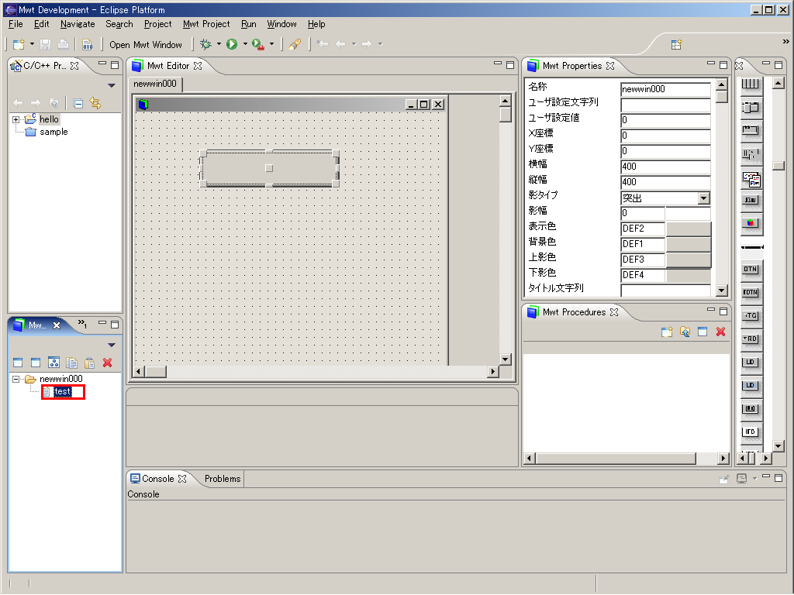Screen dimensions: 794x595
Task: Select the FOTN widget in palette
Action: [x=751, y=292]
